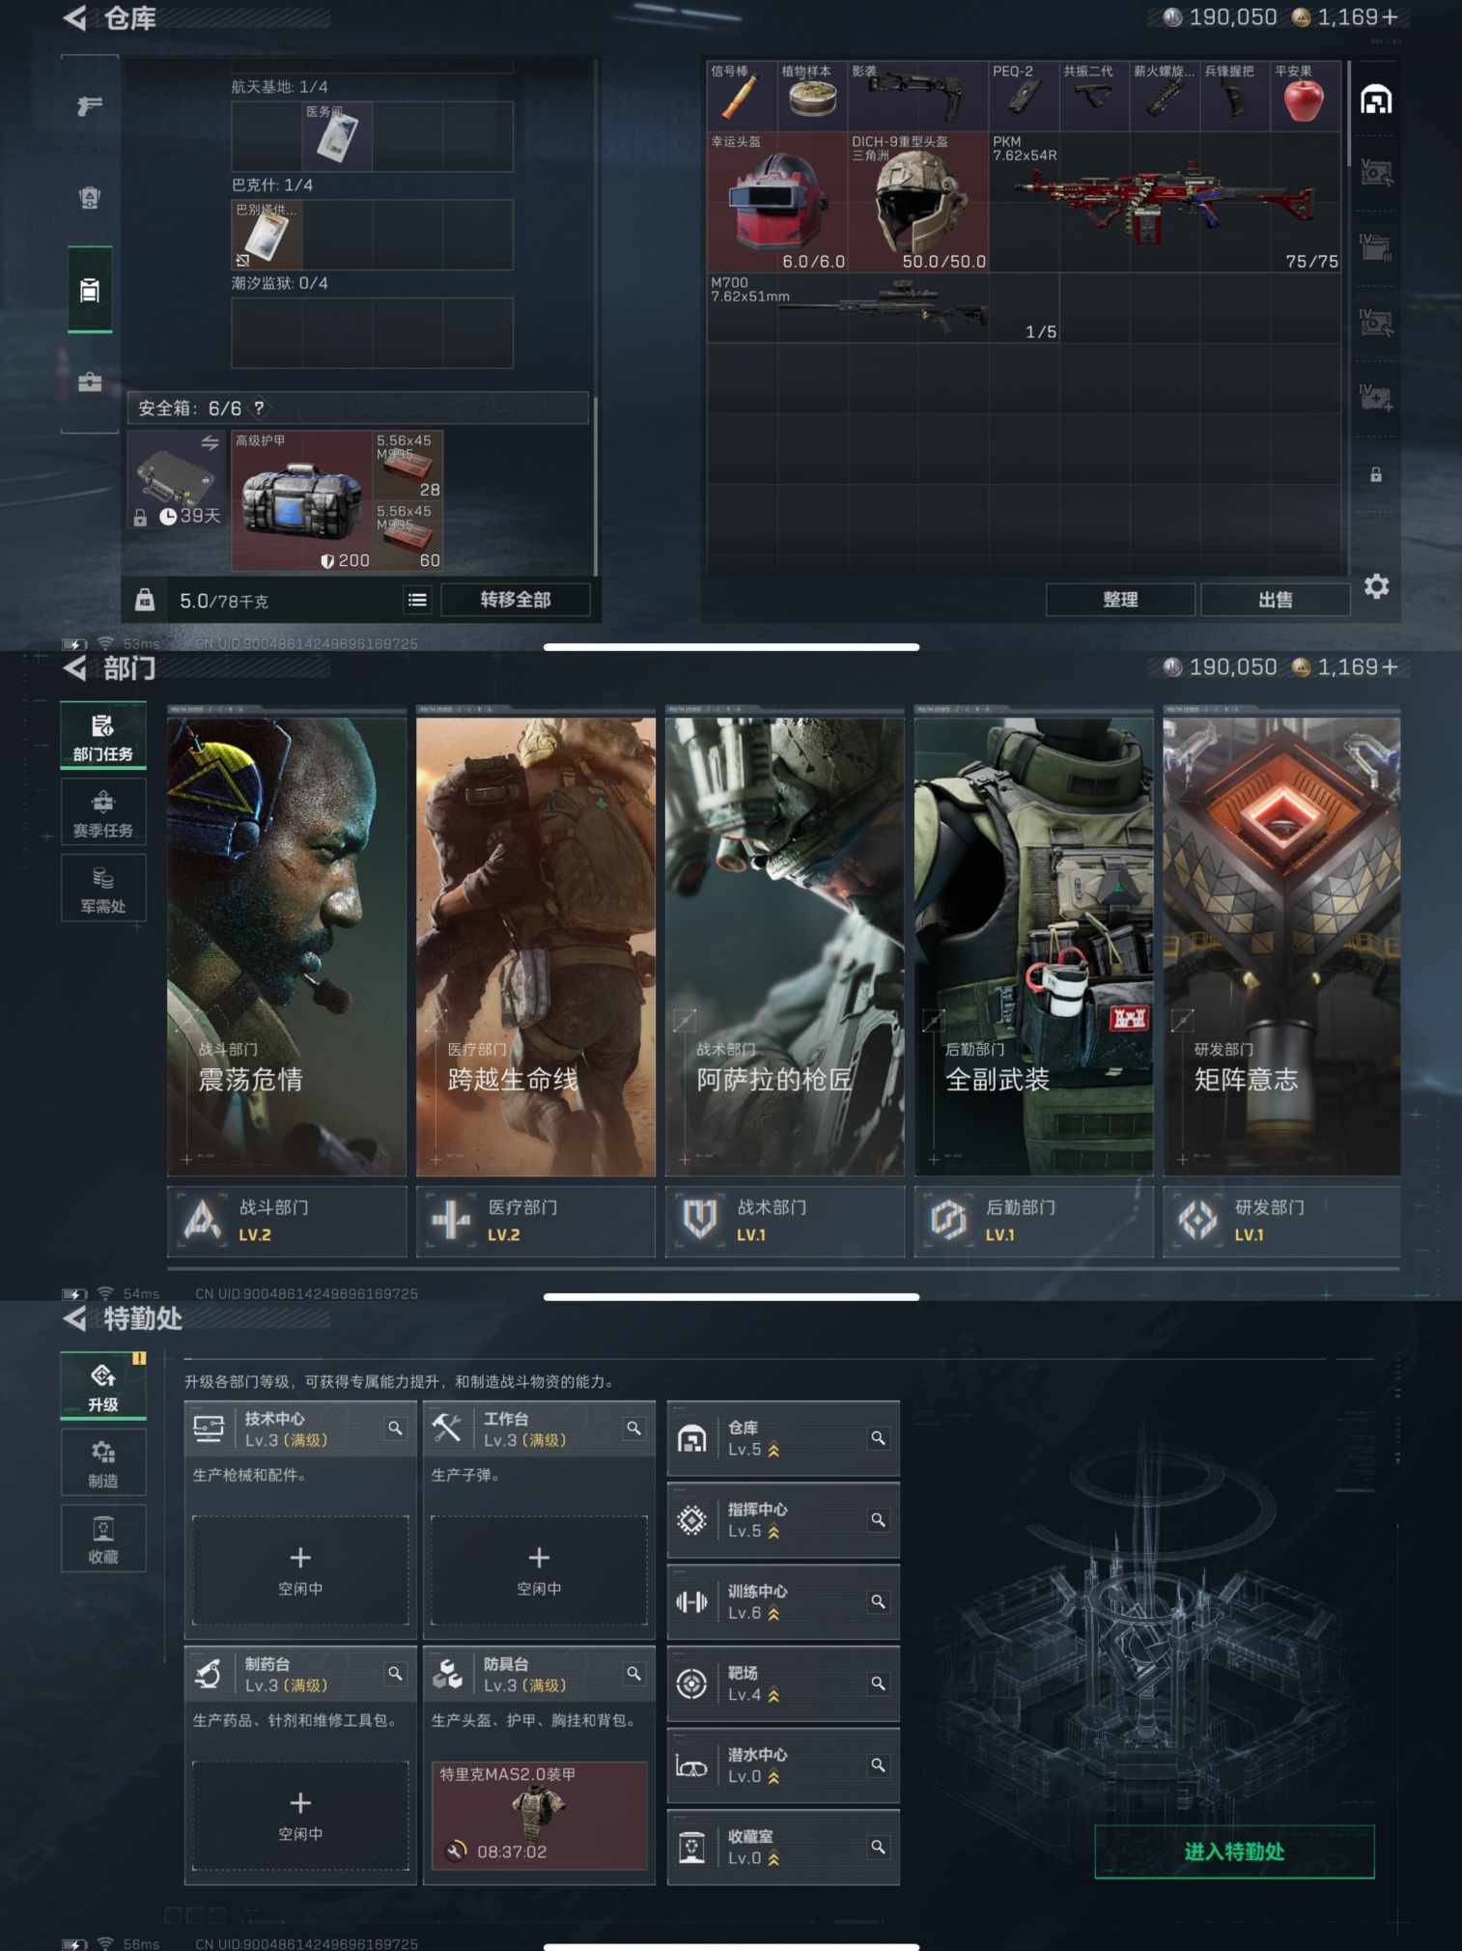Click magnifier icon on 技术中心 panel
The width and height of the screenshot is (1462, 1951).
[395, 1428]
